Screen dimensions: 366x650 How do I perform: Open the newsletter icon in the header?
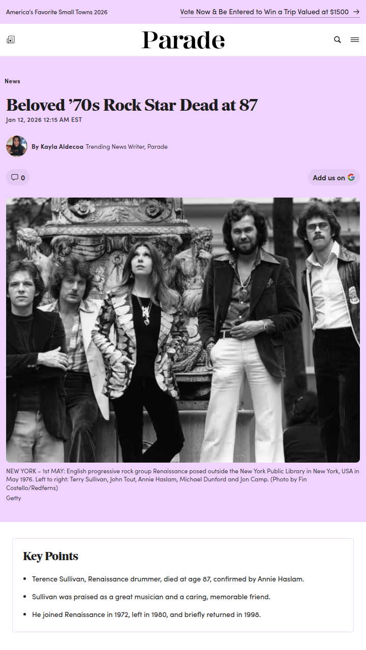point(11,40)
